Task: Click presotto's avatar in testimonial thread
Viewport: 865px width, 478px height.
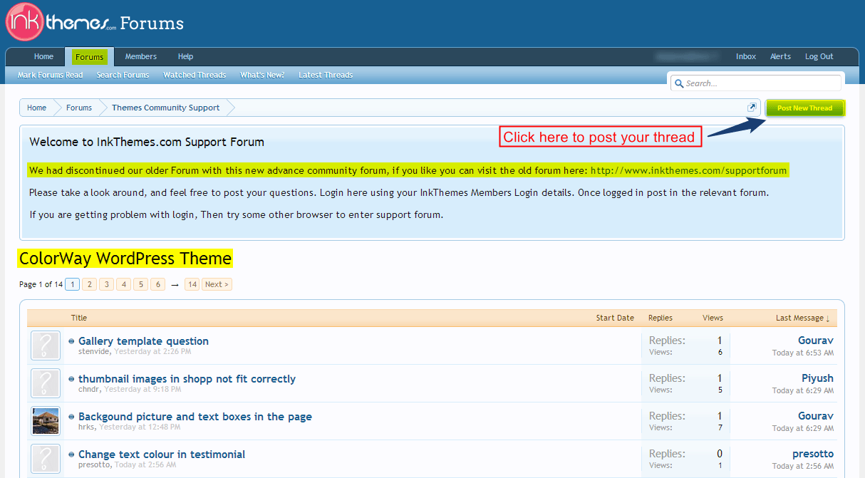Action: pyautogui.click(x=46, y=459)
